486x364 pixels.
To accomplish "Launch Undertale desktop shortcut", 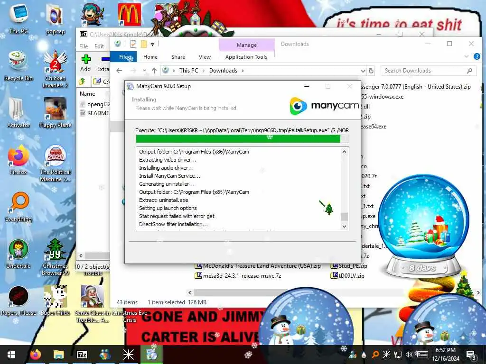I will (x=19, y=254).
